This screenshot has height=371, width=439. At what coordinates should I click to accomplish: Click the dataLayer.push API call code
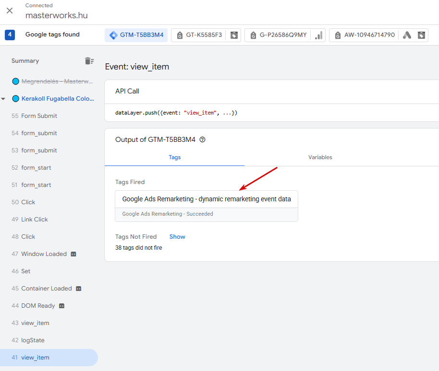pyautogui.click(x=176, y=113)
